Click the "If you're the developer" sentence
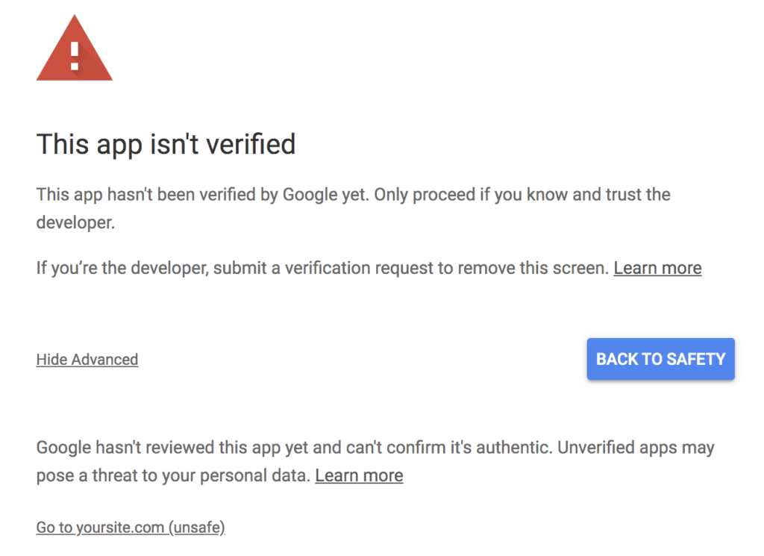Image resolution: width=764 pixels, height=556 pixels. (x=322, y=268)
